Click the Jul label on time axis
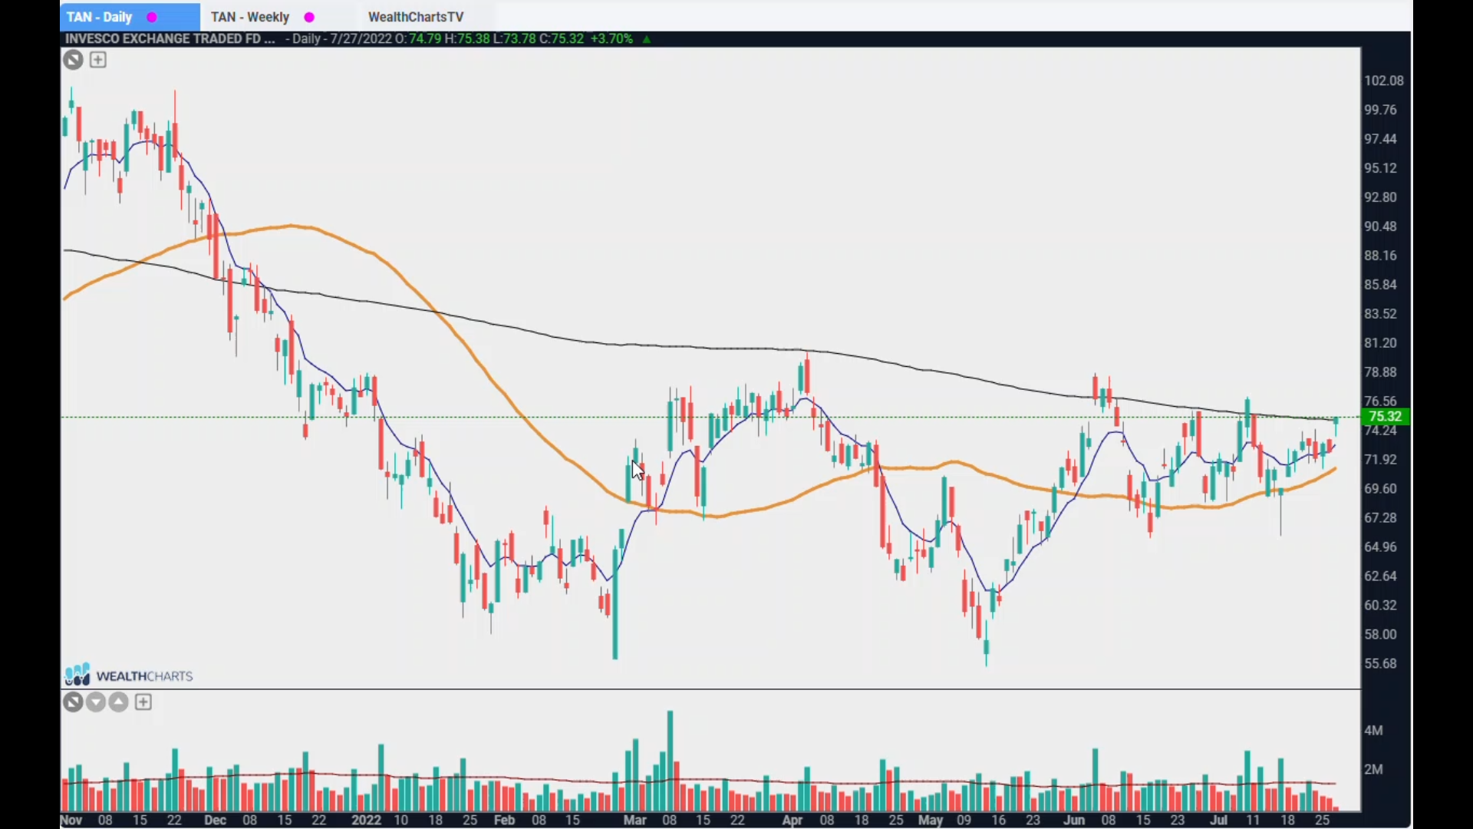1473x829 pixels. point(1218,821)
